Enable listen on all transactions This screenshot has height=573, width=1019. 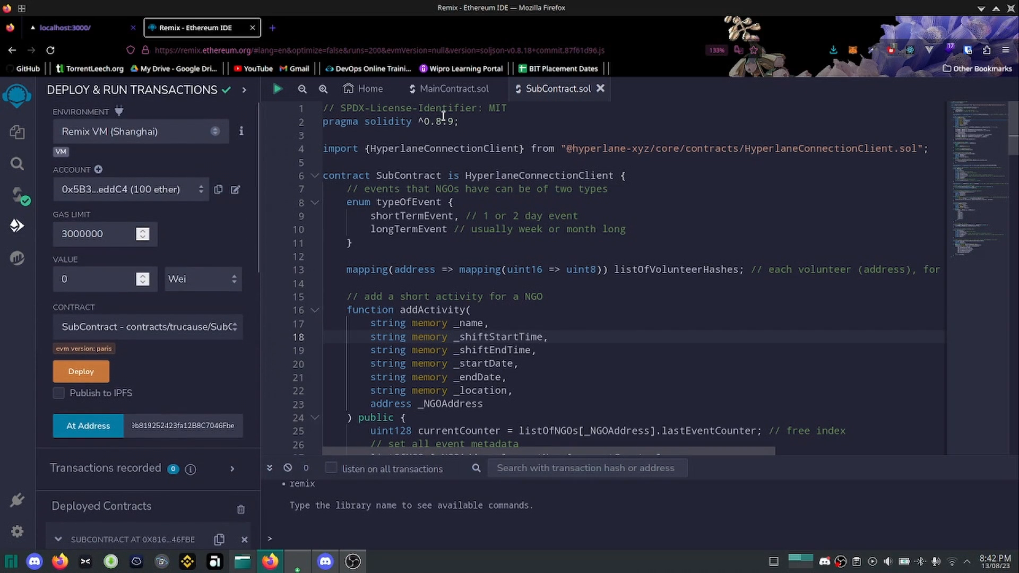331,467
